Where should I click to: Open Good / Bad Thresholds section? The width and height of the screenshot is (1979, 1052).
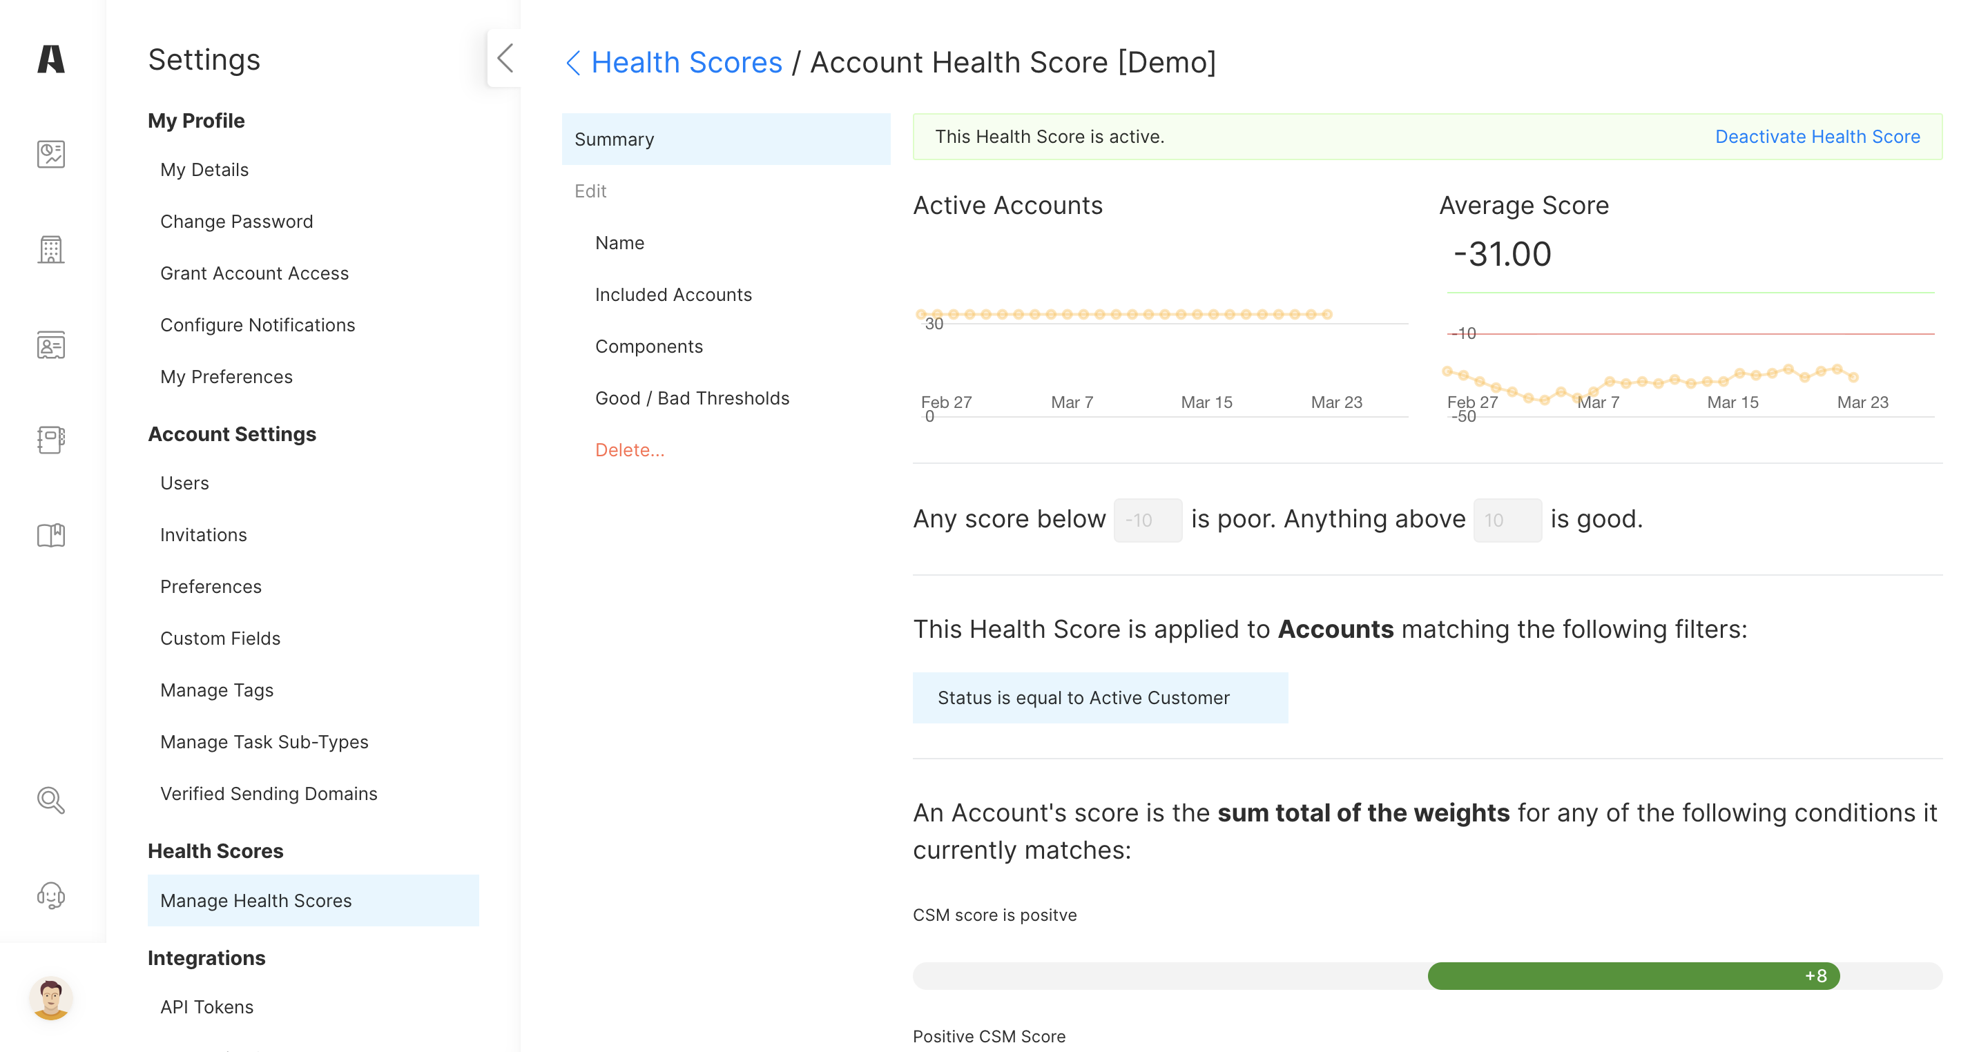691,398
